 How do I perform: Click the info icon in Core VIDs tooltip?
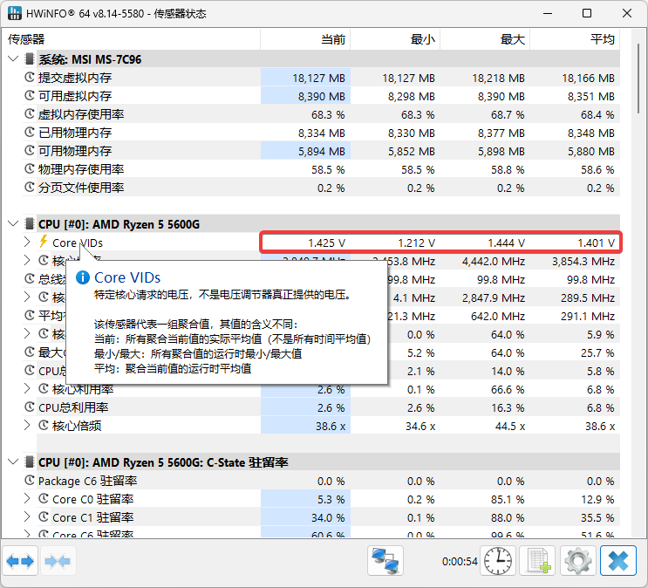pyautogui.click(x=83, y=277)
